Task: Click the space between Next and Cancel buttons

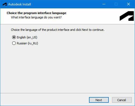Action: (x=110, y=100)
